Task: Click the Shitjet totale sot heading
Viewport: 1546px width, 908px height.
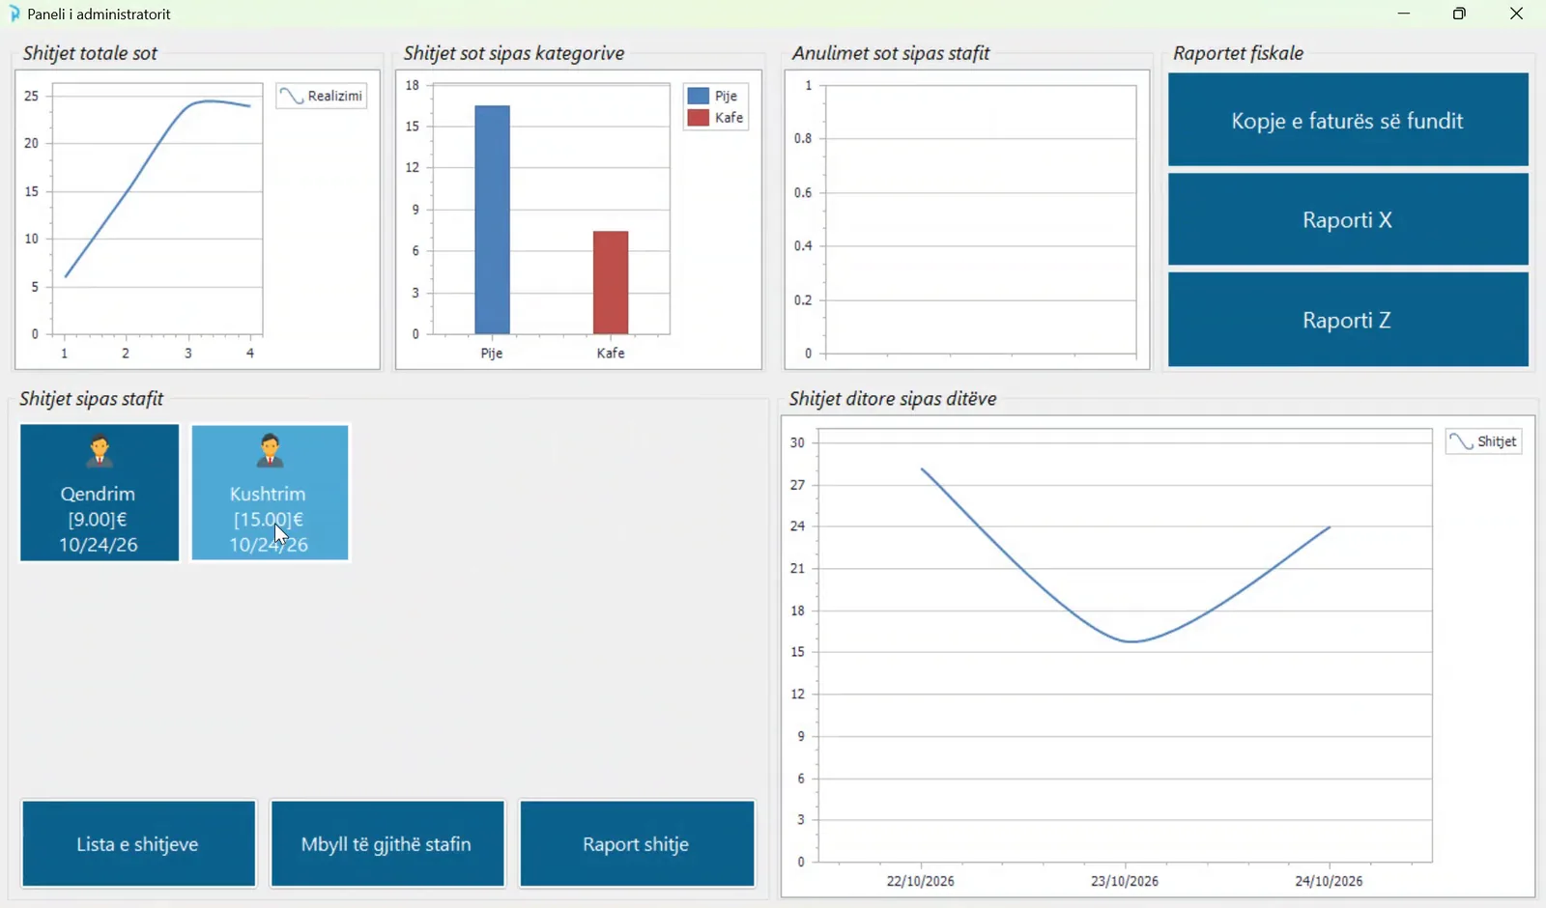Action: [90, 53]
